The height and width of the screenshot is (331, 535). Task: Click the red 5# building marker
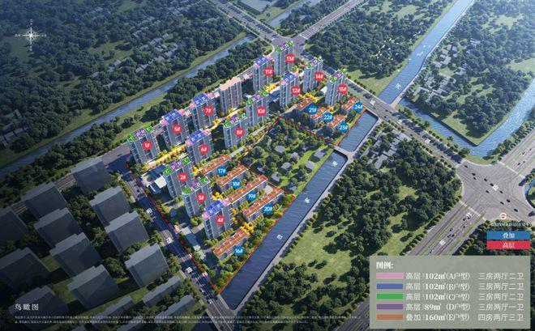coord(177,129)
